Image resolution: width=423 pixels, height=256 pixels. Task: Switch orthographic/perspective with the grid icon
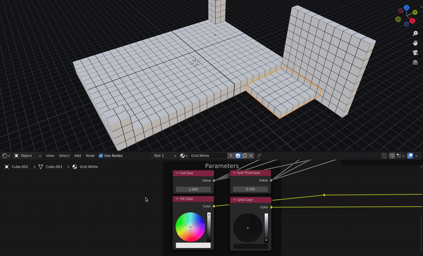tap(415, 63)
